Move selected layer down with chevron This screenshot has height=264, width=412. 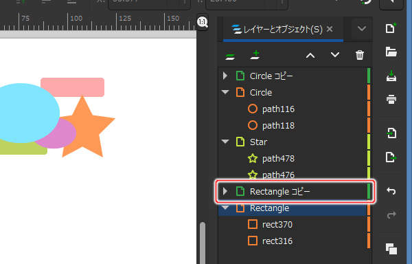(x=335, y=55)
